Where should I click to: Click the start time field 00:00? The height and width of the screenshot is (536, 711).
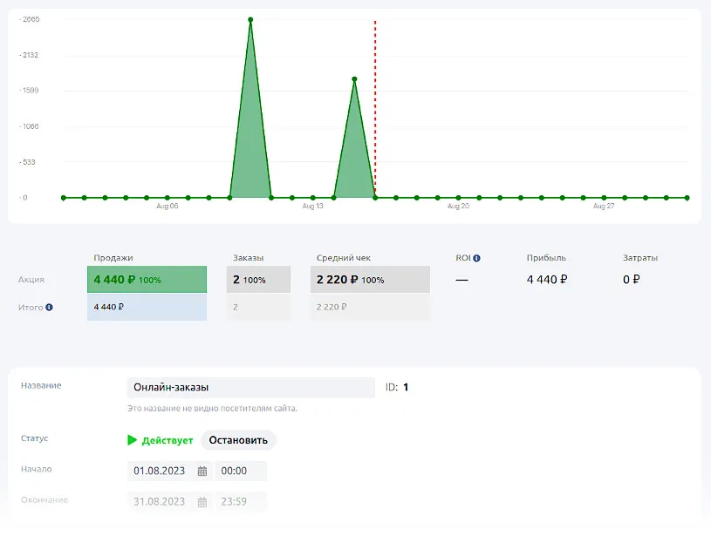pyautogui.click(x=240, y=472)
